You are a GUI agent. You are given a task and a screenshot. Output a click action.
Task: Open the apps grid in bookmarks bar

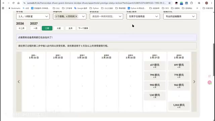click(3, 8)
